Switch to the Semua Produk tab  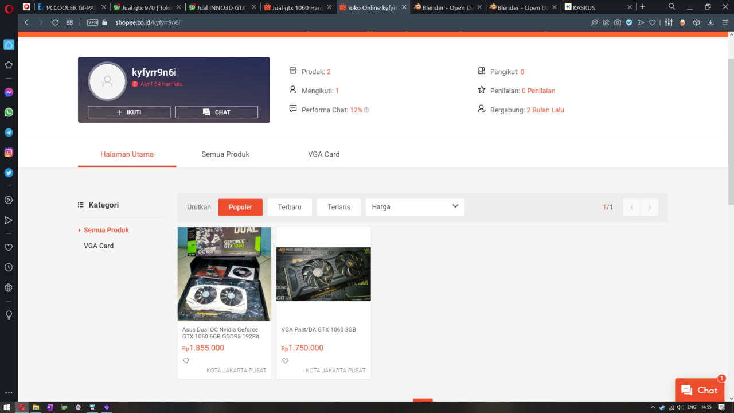[x=225, y=154]
